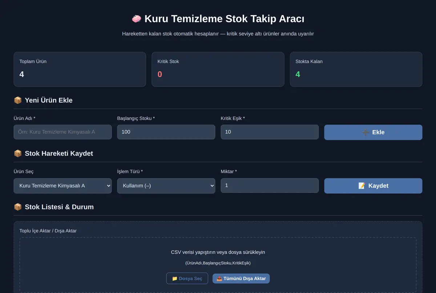Focus the Kritik Eşik input field
This screenshot has height=293, width=436.
click(x=270, y=132)
